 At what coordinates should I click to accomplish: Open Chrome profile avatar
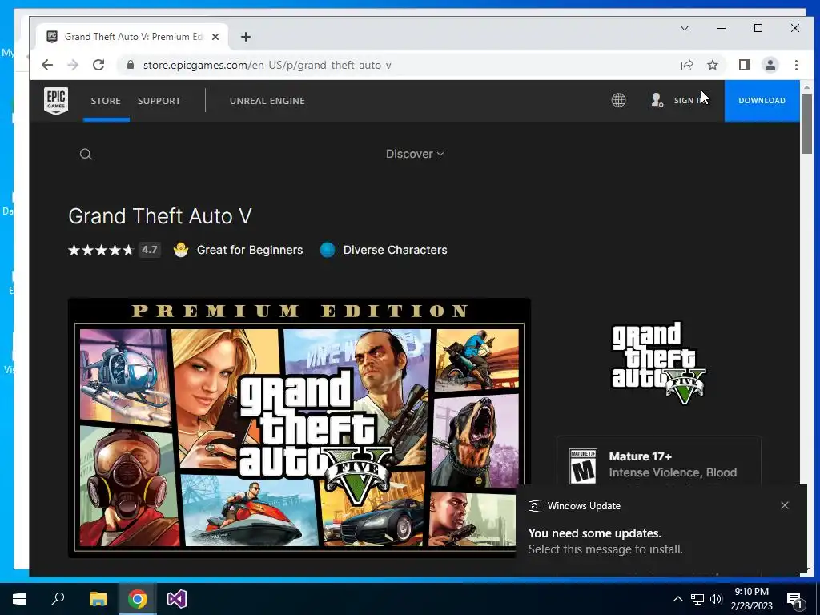(x=770, y=65)
